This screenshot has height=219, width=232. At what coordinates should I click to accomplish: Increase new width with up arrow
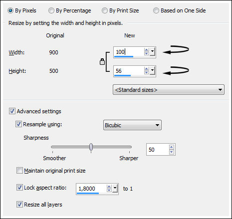147,50
